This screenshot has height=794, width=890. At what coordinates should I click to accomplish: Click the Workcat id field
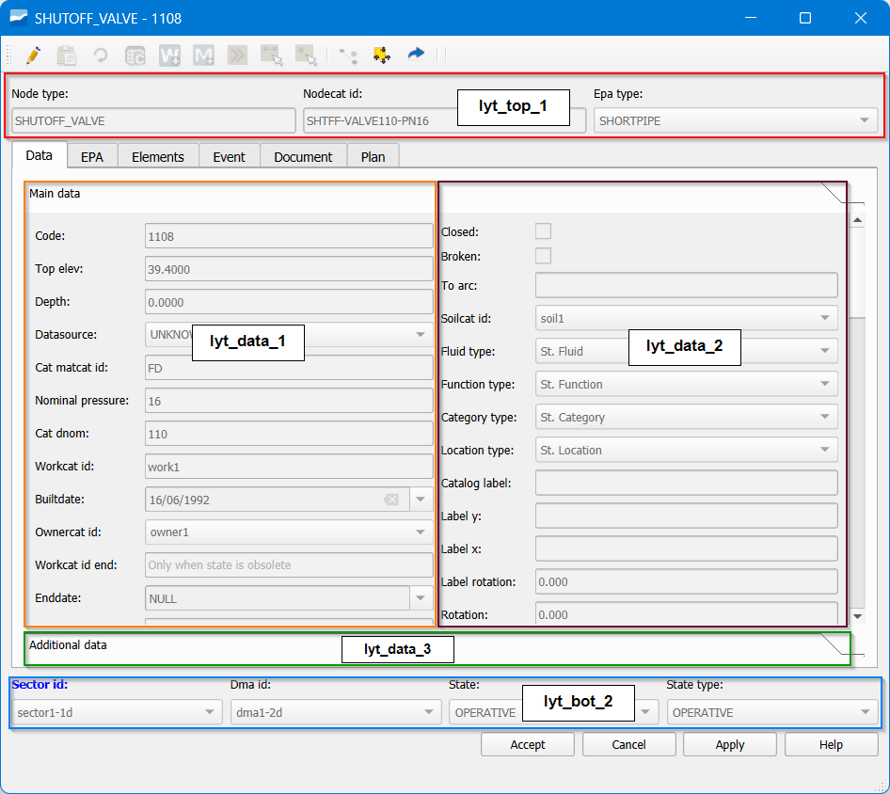click(x=289, y=467)
